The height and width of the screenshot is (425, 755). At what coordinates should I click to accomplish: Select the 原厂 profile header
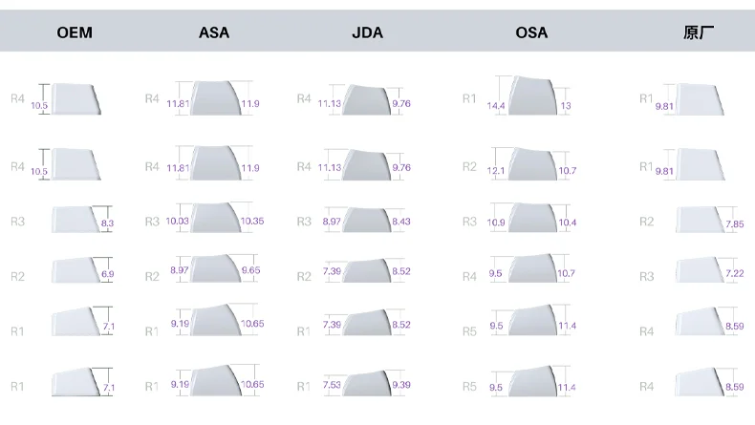tap(700, 32)
